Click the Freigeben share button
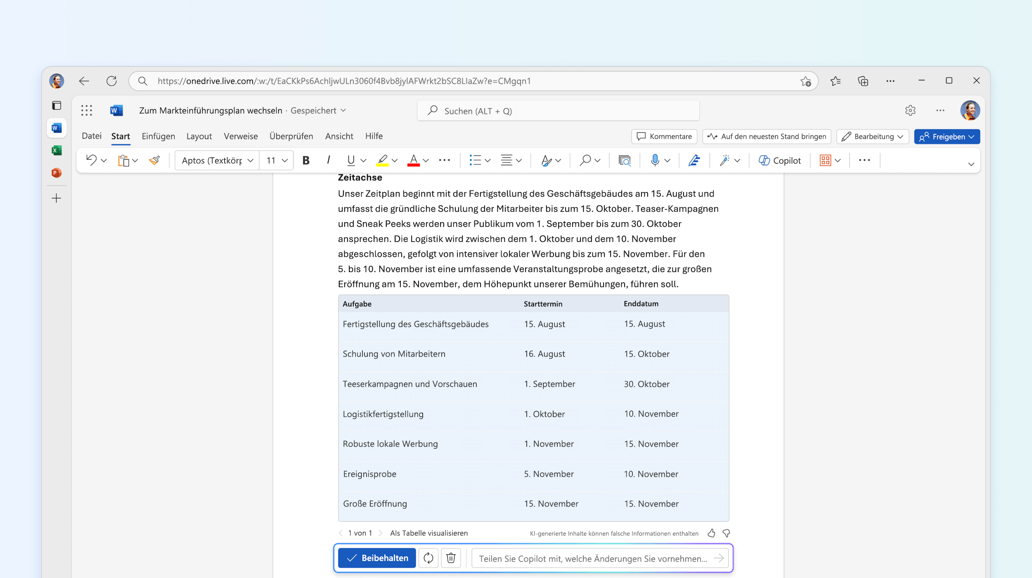 [947, 137]
